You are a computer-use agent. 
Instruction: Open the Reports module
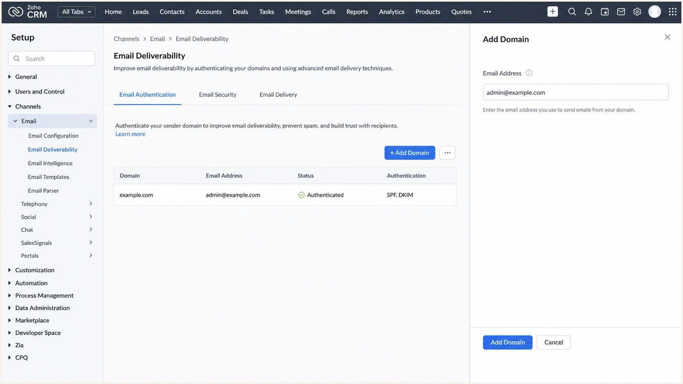pyautogui.click(x=357, y=12)
